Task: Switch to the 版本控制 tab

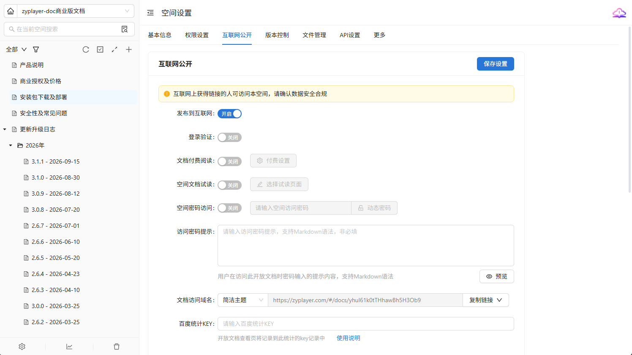Action: (277, 35)
